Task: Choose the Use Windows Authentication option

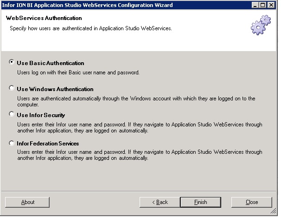Action: [x=12, y=88]
